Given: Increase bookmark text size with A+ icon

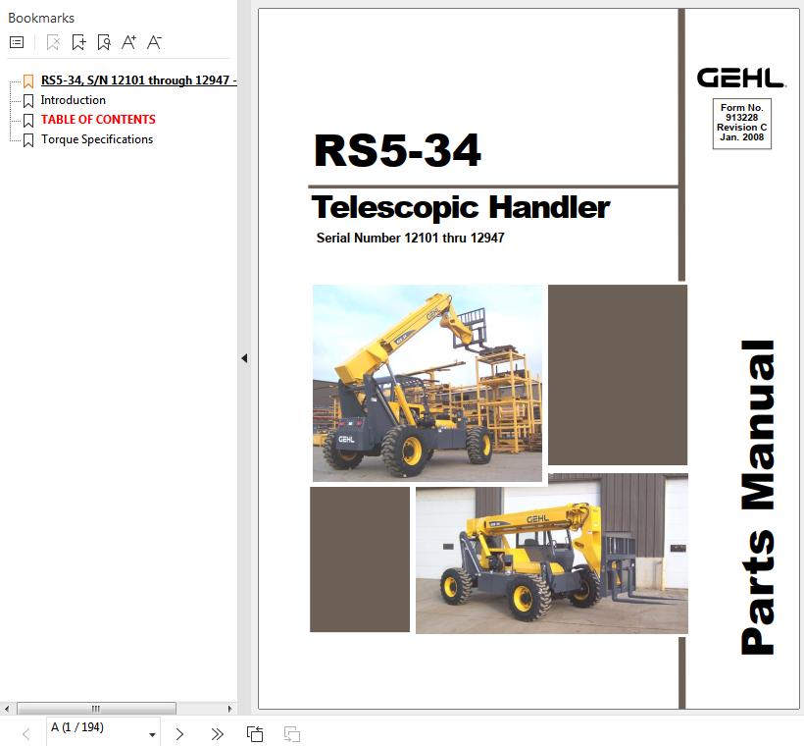Looking at the screenshot, I should tap(128, 42).
